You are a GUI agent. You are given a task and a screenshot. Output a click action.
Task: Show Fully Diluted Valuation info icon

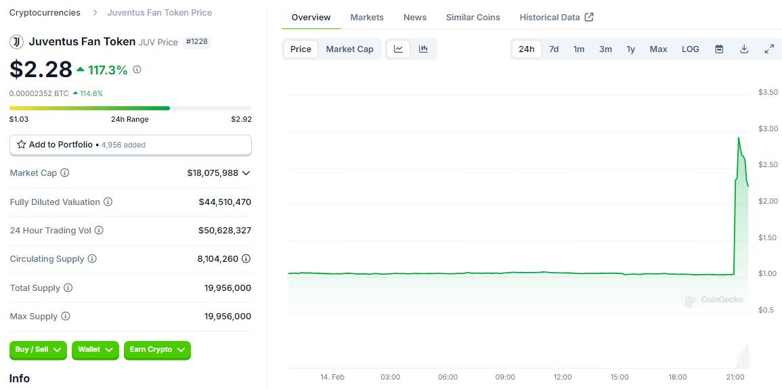pyautogui.click(x=108, y=202)
